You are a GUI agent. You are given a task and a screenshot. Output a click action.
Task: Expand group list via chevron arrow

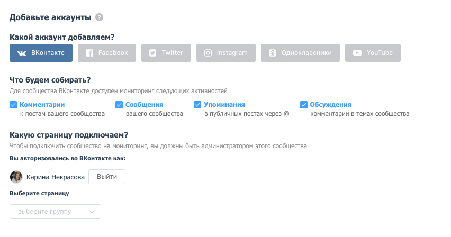pyautogui.click(x=92, y=212)
